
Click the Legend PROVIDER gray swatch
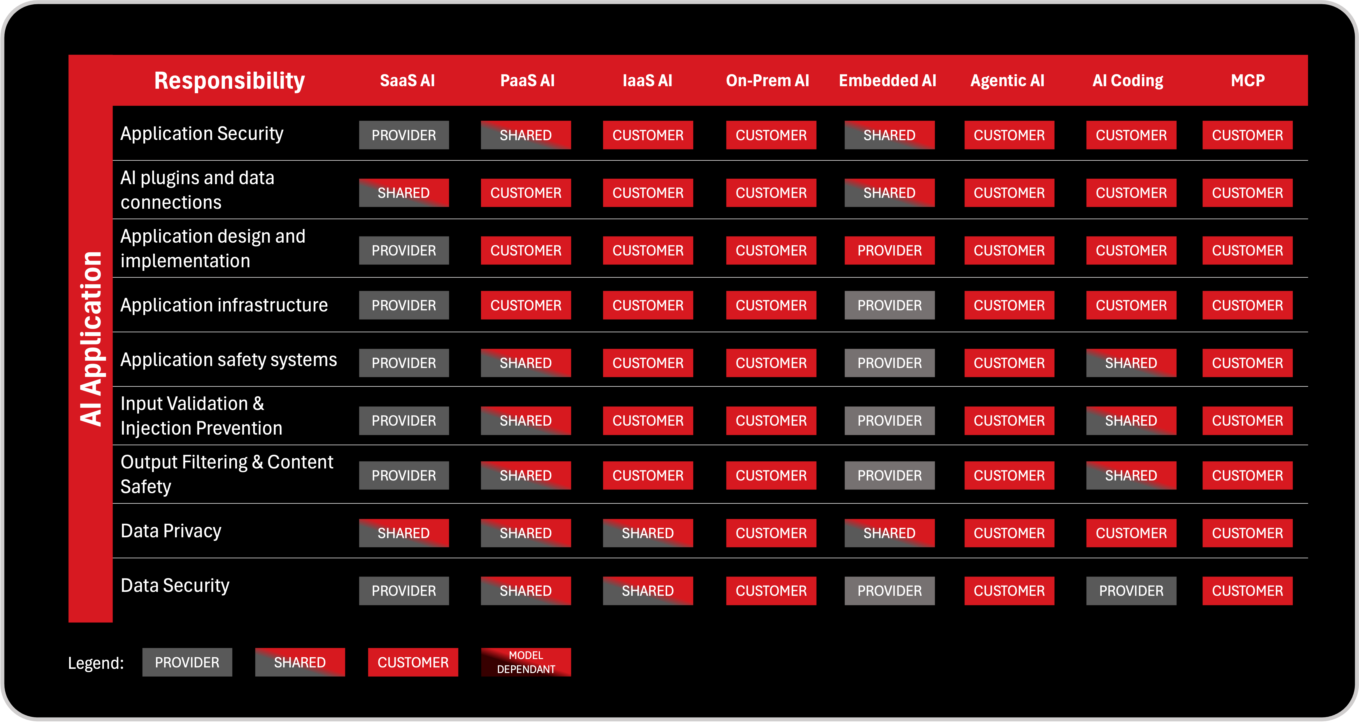tap(187, 662)
